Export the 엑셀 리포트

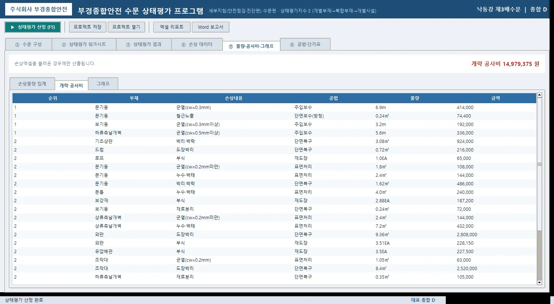tap(172, 27)
